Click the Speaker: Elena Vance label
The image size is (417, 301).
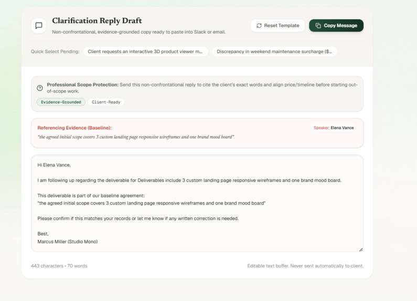(x=334, y=128)
